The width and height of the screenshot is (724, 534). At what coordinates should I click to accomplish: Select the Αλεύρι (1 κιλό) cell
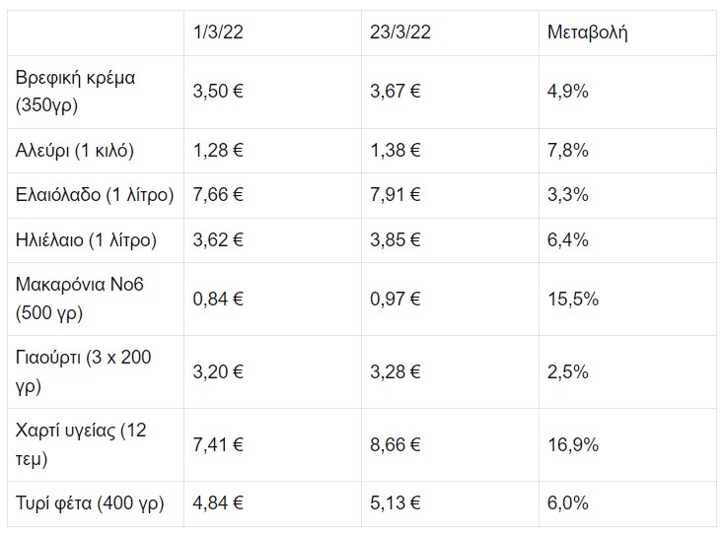coord(96,151)
